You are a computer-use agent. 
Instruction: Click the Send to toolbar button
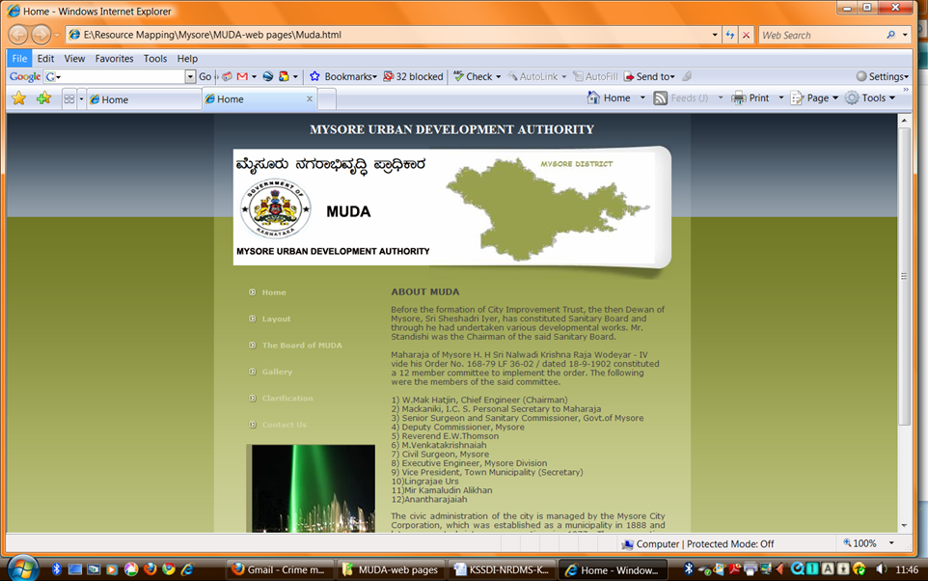pyautogui.click(x=650, y=76)
